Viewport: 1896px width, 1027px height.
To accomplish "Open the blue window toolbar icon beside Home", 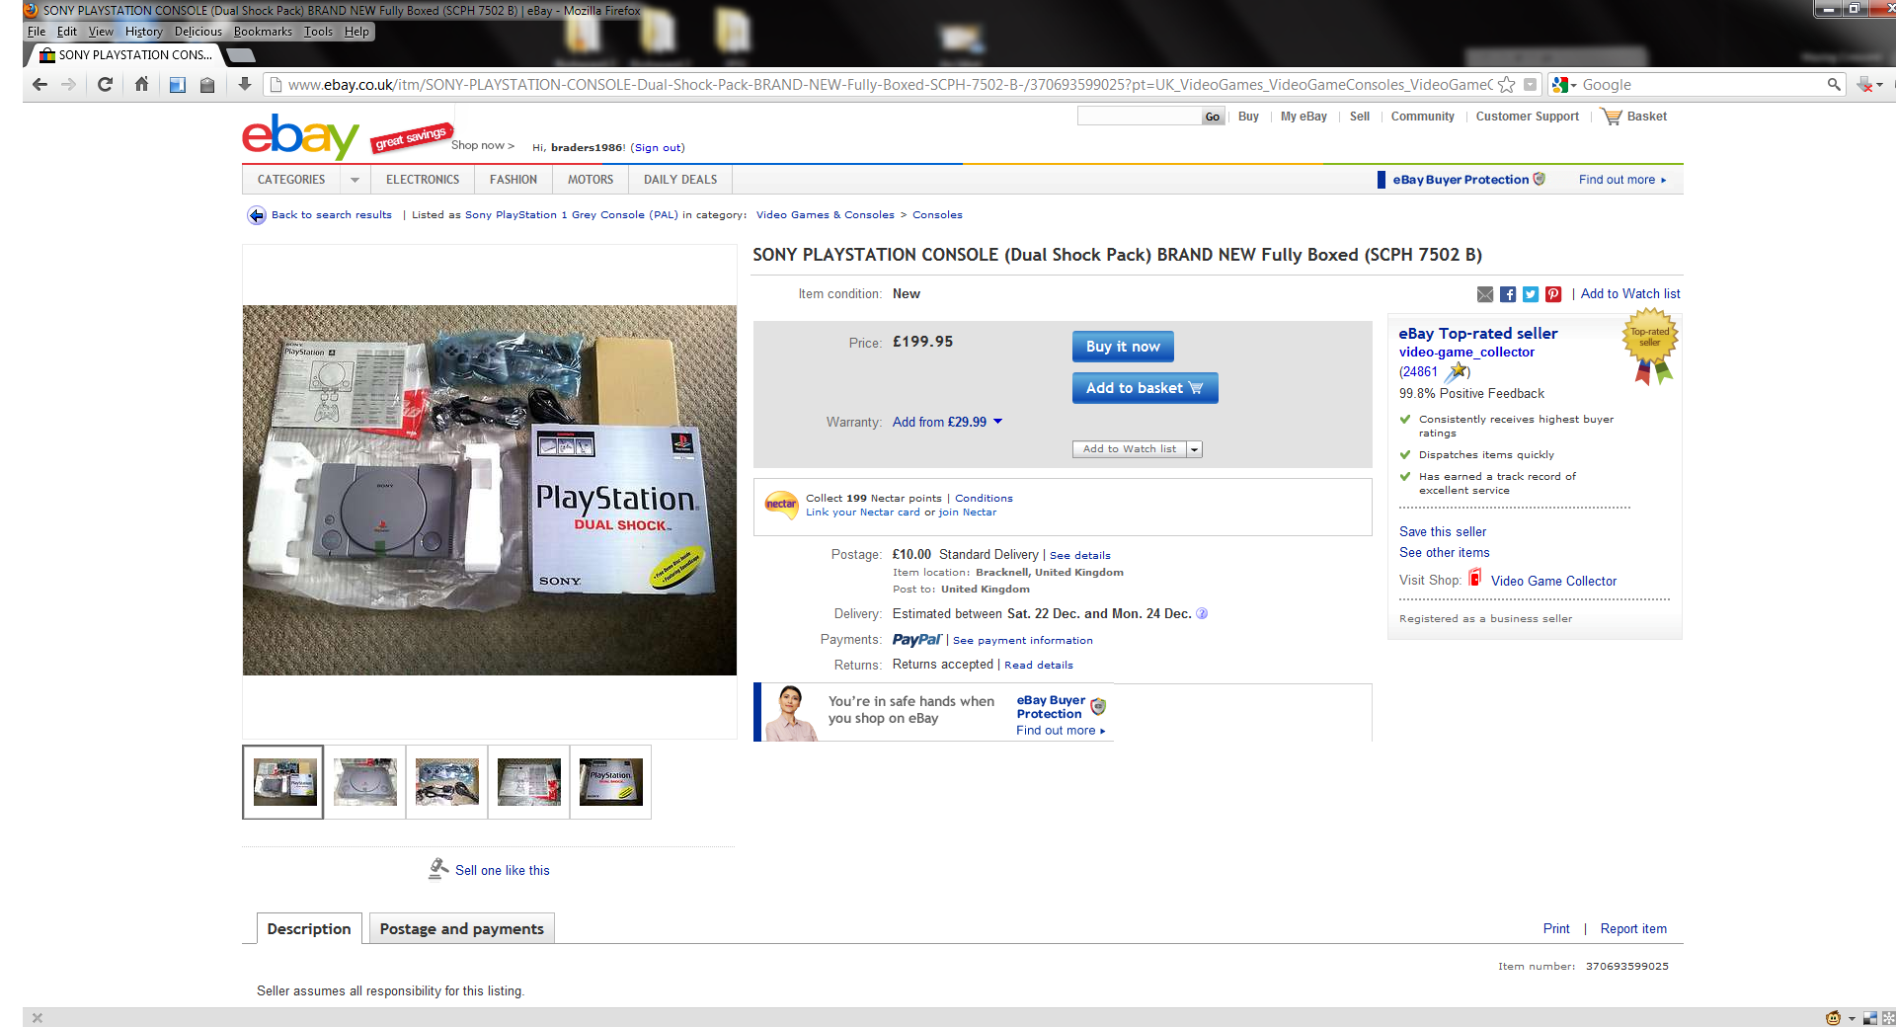I will point(178,85).
